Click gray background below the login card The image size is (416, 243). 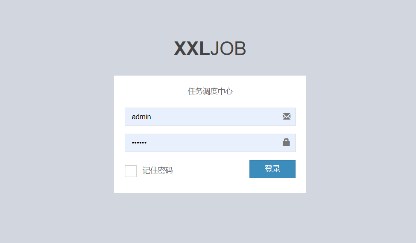[x=210, y=217]
